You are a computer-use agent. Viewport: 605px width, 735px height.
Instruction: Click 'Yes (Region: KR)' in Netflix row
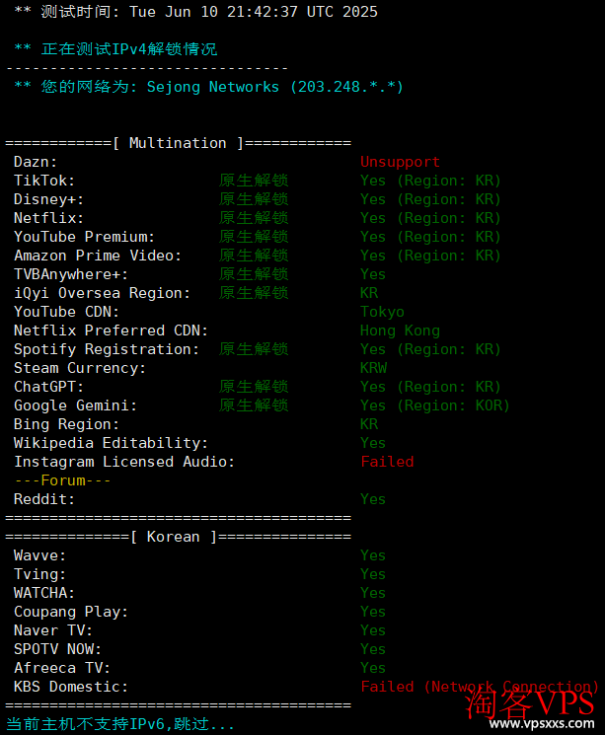430,218
